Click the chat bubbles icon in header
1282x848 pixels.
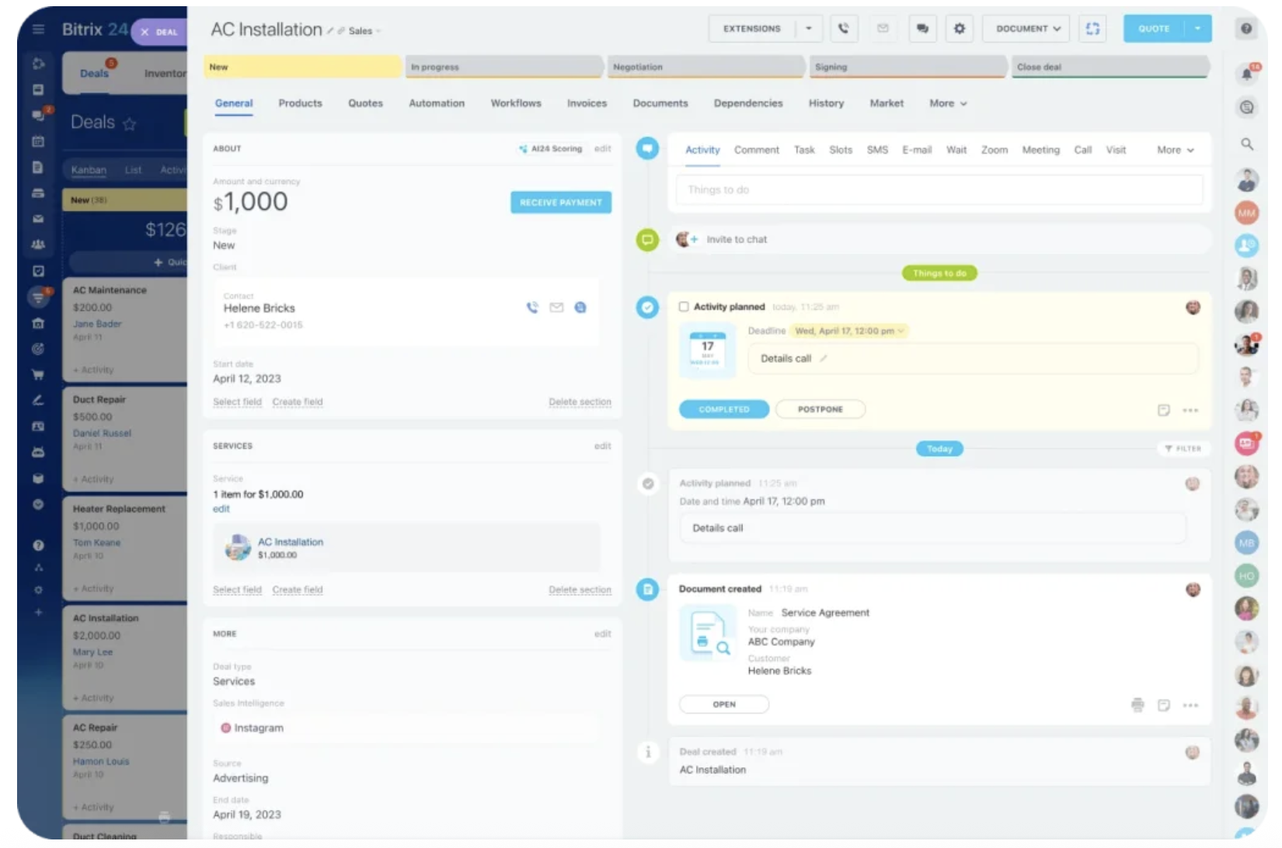click(x=922, y=29)
